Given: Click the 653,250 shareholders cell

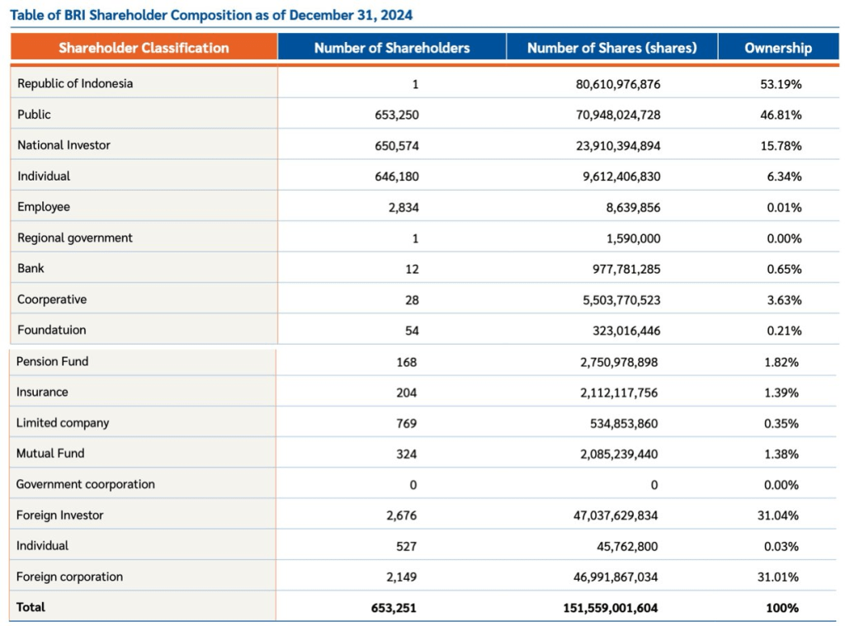Looking at the screenshot, I should coord(397,115).
